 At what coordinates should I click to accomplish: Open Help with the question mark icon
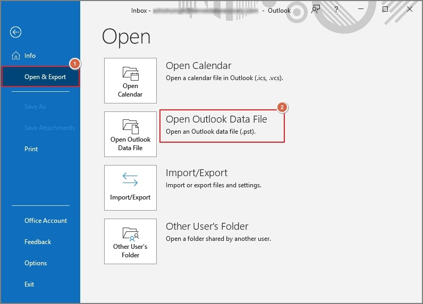[x=336, y=10]
